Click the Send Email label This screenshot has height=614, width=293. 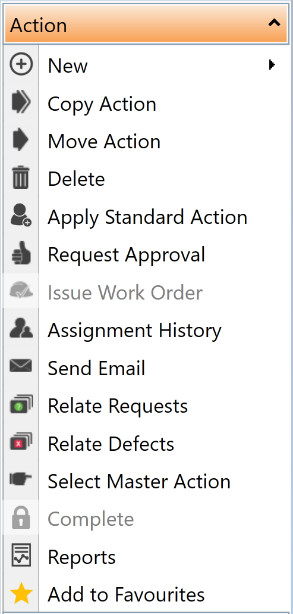(x=96, y=368)
